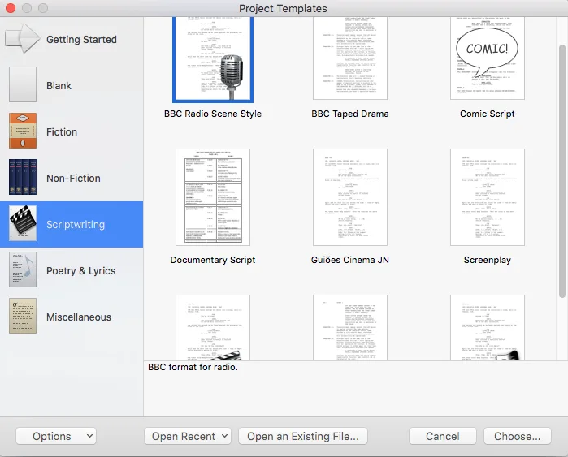Select the Getting Started category label
The width and height of the screenshot is (568, 457).
click(81, 40)
